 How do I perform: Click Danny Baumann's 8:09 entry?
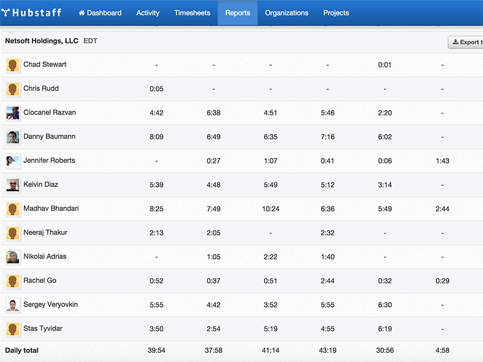[156, 137]
